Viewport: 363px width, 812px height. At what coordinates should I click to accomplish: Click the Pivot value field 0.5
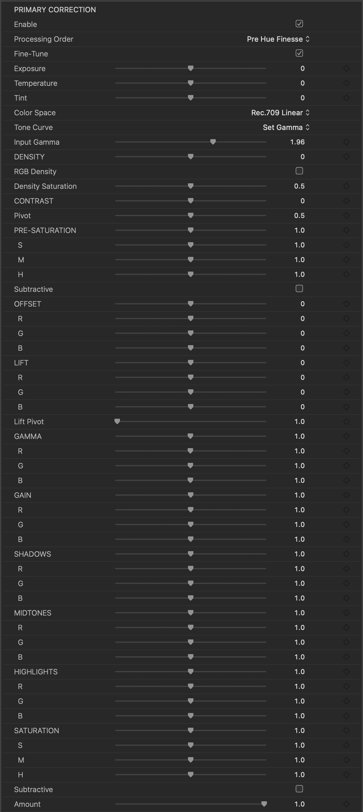(x=299, y=215)
